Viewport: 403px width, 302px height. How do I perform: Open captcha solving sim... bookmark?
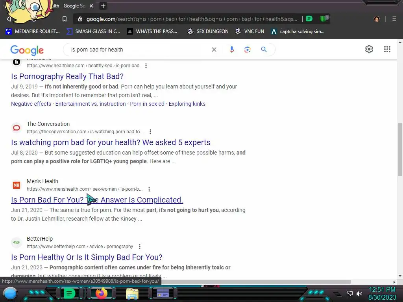[x=298, y=31]
